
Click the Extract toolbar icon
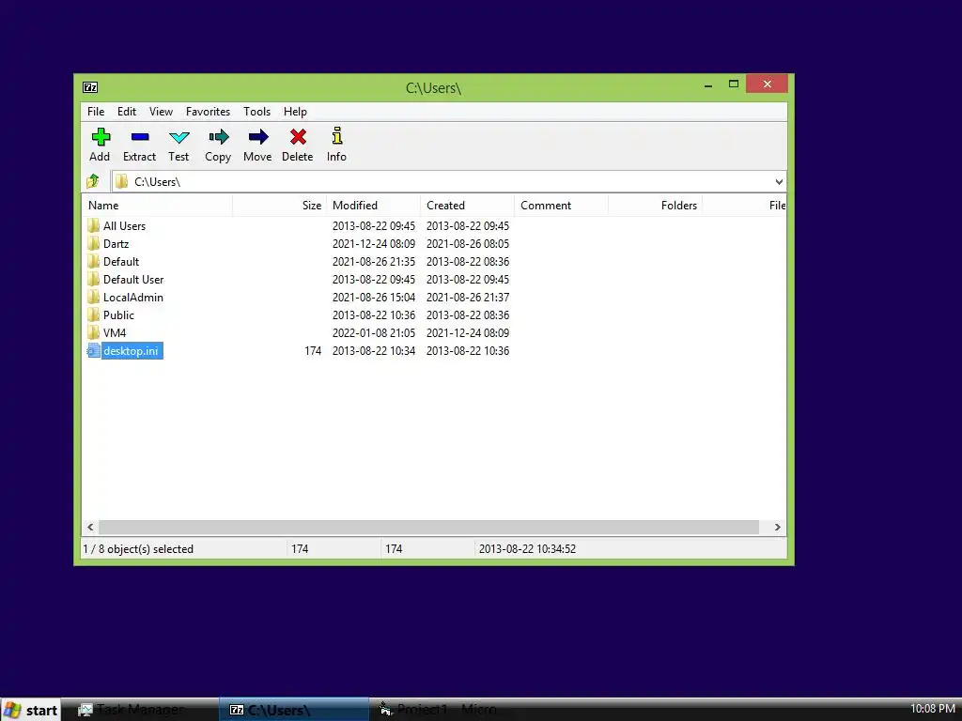140,137
